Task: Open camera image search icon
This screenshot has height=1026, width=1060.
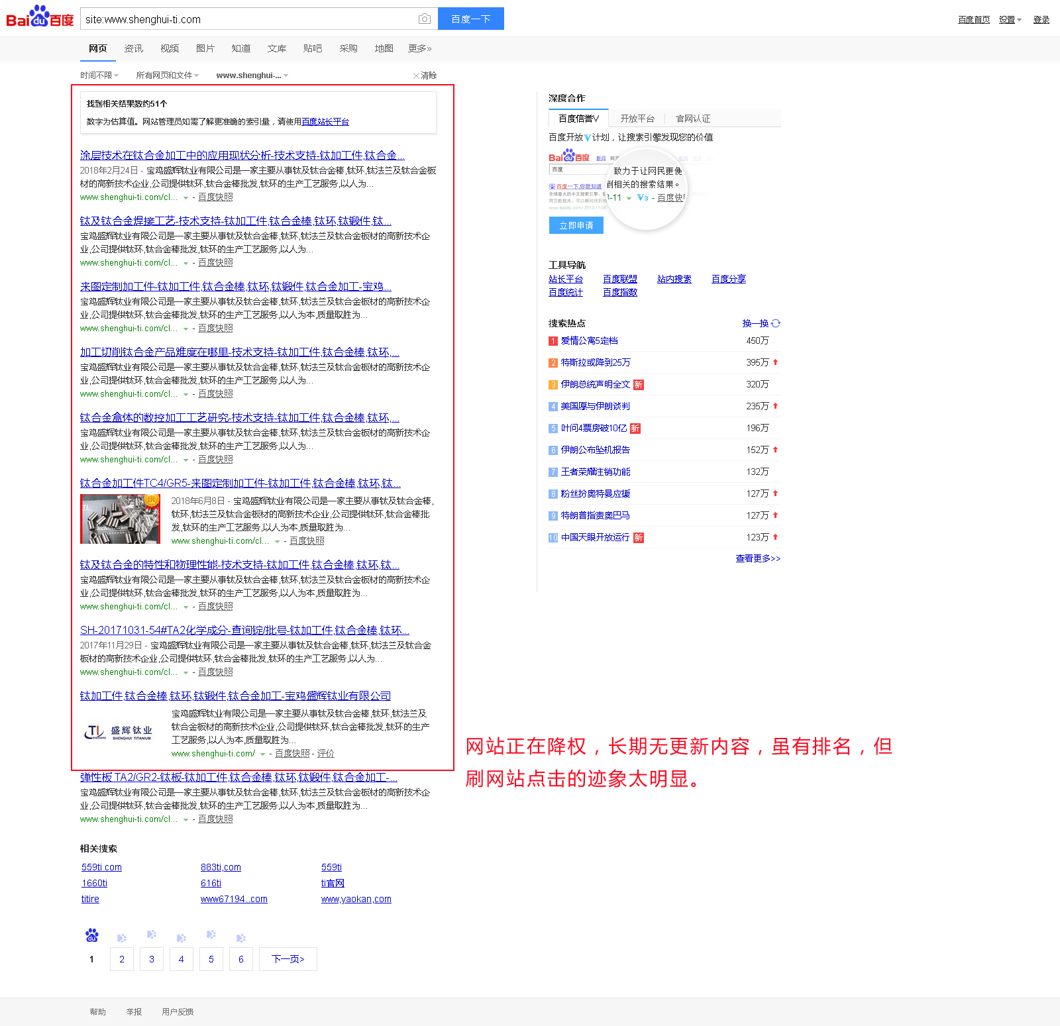Action: 425,19
